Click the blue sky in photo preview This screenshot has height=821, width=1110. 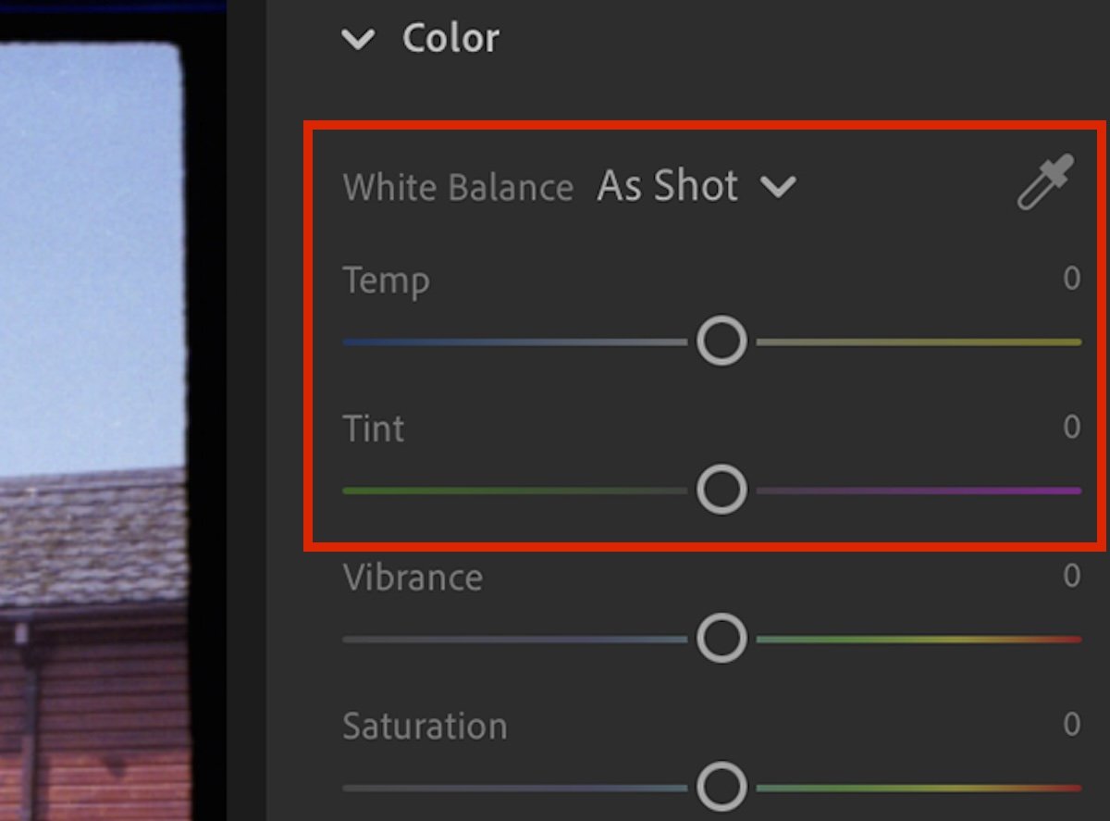92,231
